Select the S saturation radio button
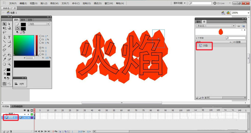Screen dimensions: 251x133 tap(40, 39)
